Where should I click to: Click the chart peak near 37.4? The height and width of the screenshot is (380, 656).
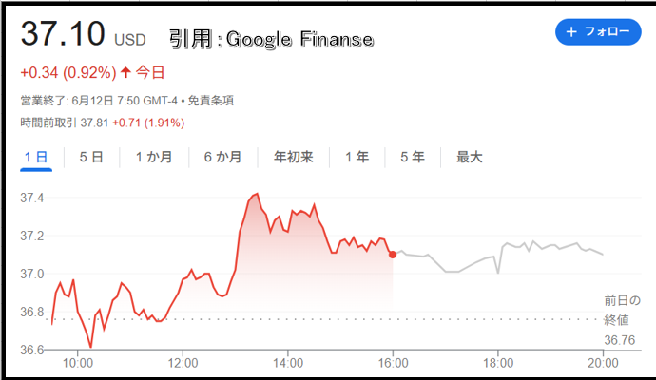tap(257, 194)
